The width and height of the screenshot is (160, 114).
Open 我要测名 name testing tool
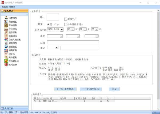12,22
